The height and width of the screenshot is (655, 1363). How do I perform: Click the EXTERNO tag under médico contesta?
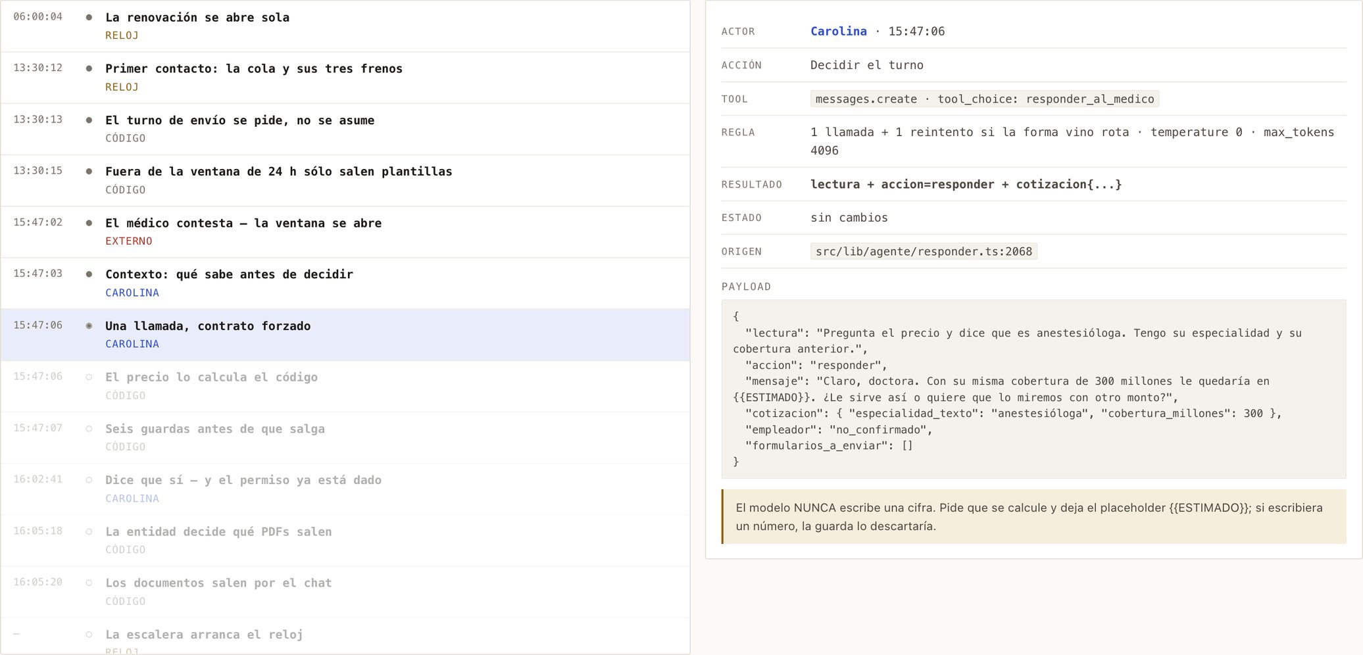click(x=129, y=241)
